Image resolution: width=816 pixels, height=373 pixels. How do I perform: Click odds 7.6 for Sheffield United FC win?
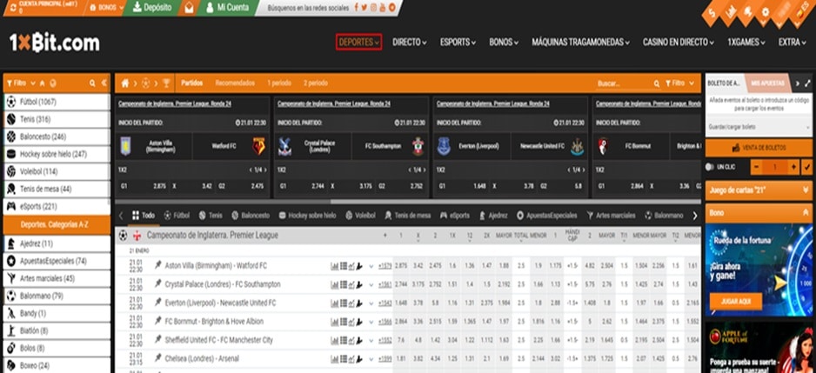tap(401, 340)
